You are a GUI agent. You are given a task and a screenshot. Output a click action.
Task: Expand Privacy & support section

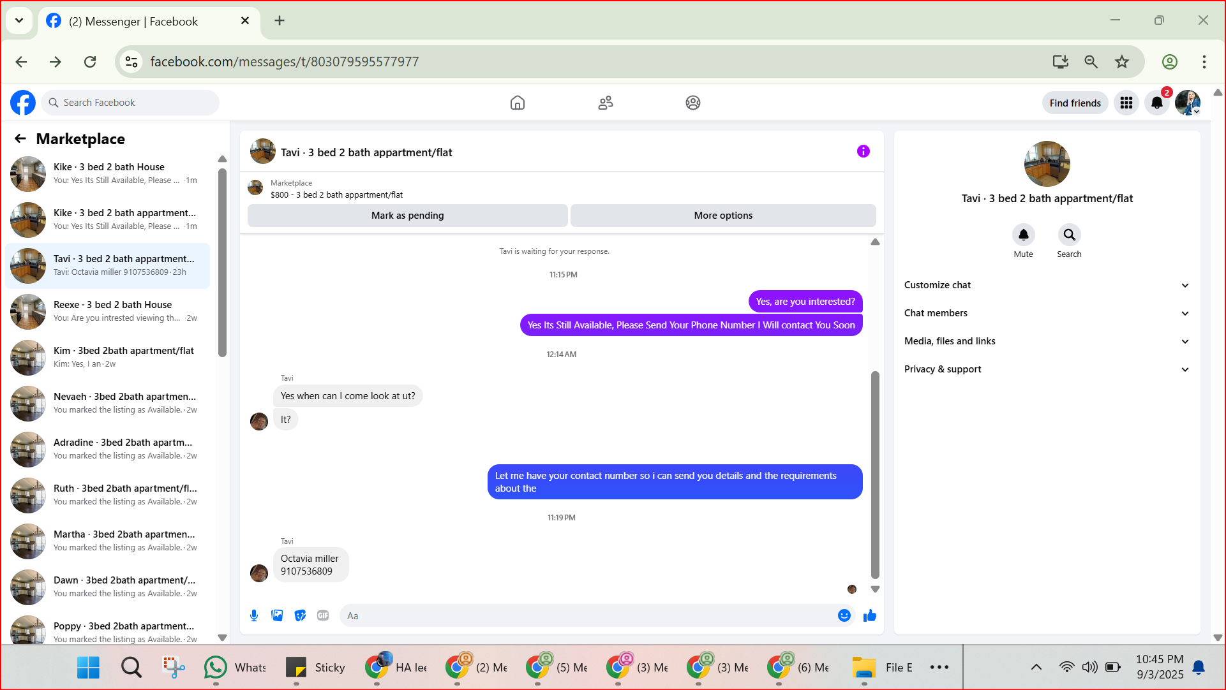(x=1047, y=369)
